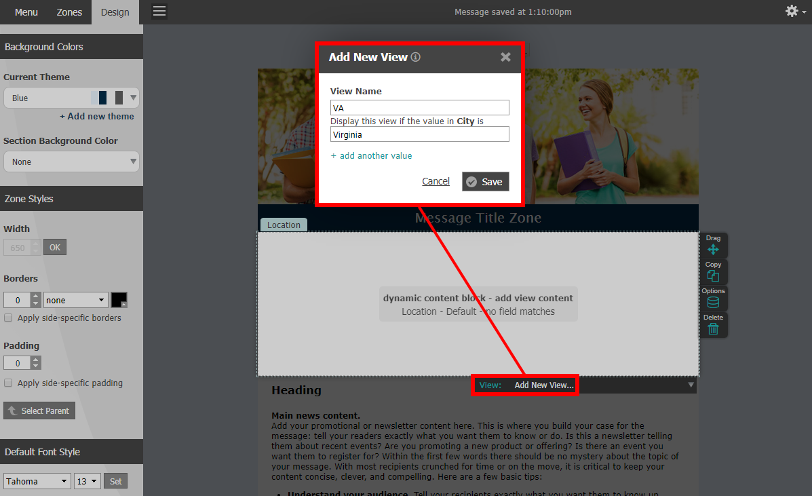Switch to the Zones tab

click(x=69, y=12)
